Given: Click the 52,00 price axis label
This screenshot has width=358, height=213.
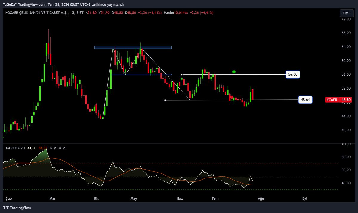Looking at the screenshot, I should [x=346, y=88].
